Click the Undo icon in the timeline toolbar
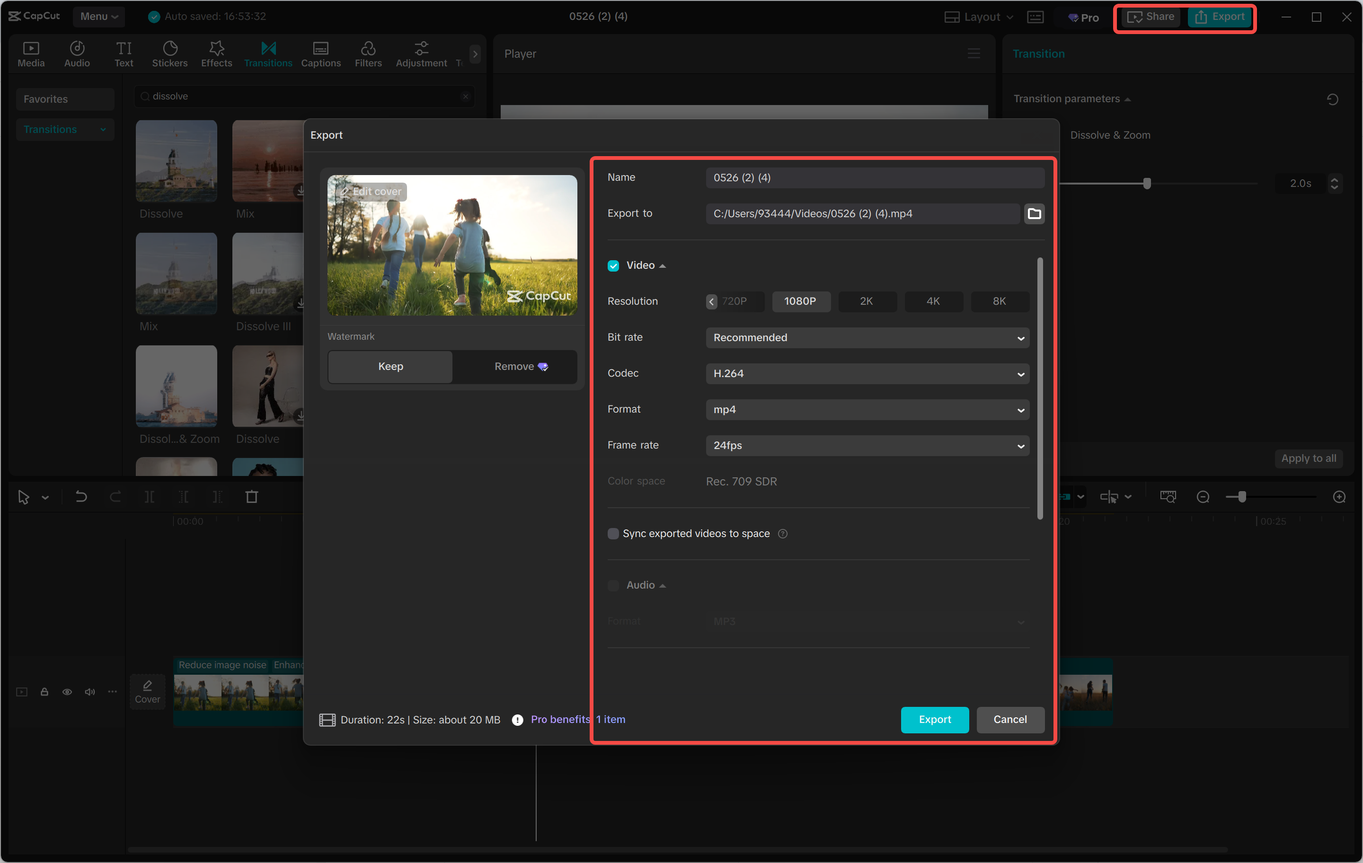The width and height of the screenshot is (1363, 863). pos(81,497)
